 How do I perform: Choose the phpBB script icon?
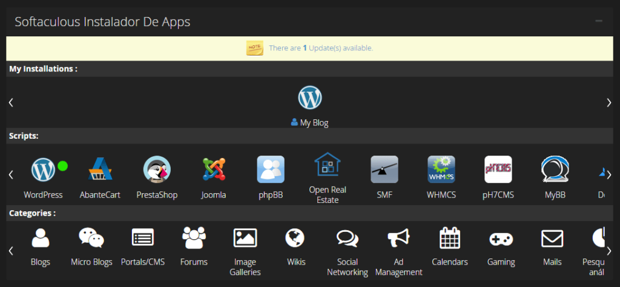271,169
